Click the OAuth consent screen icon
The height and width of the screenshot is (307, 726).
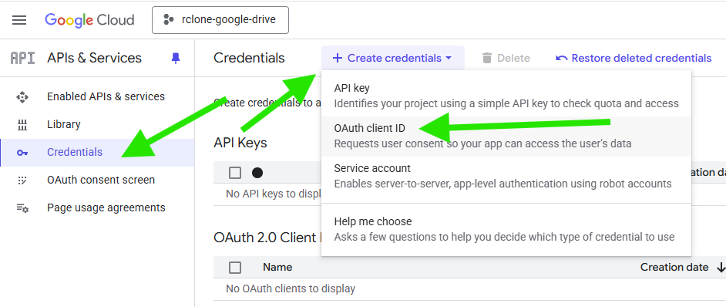22,180
